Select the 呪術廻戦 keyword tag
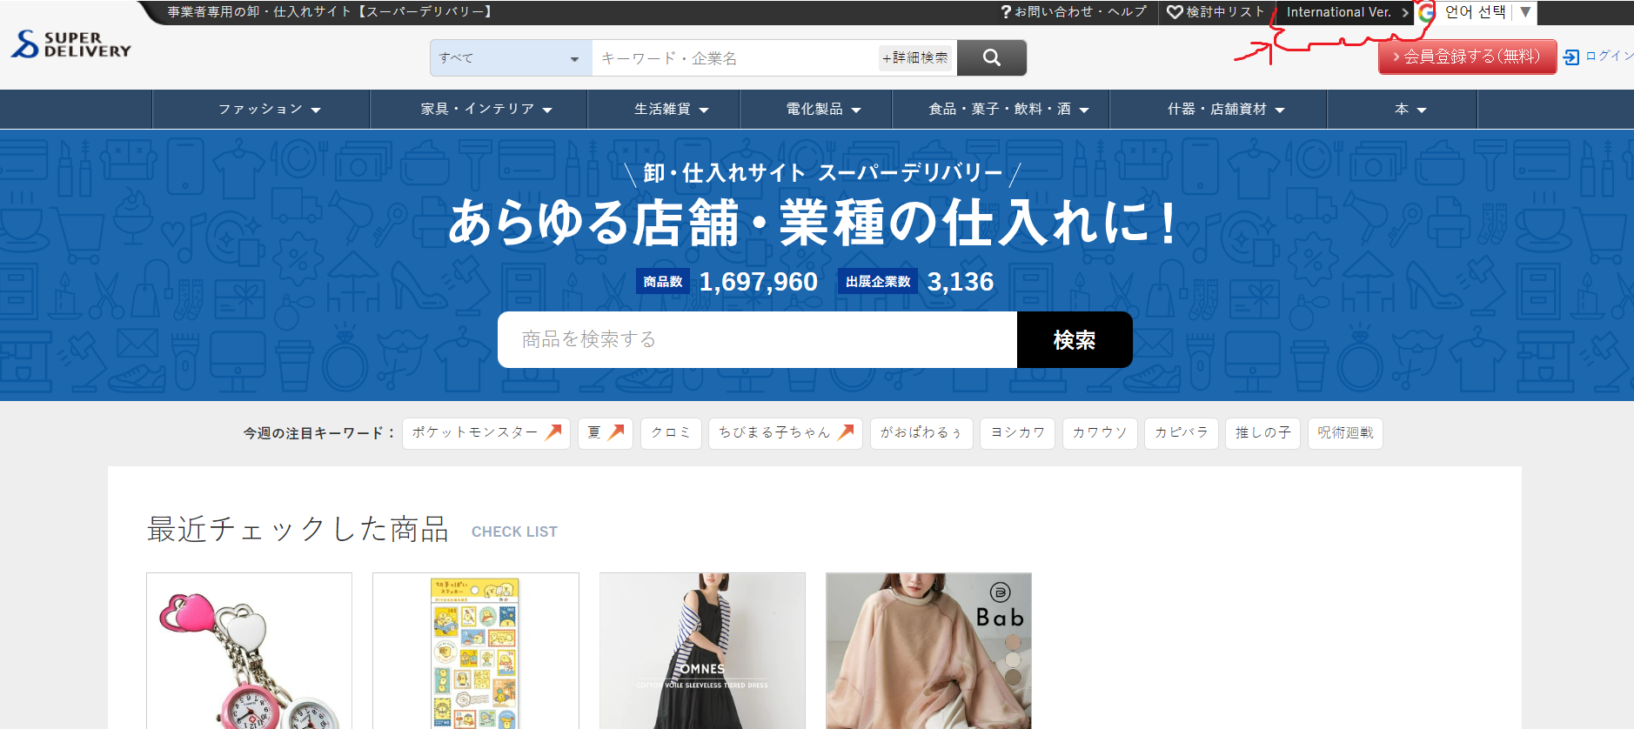 pos(1345,433)
